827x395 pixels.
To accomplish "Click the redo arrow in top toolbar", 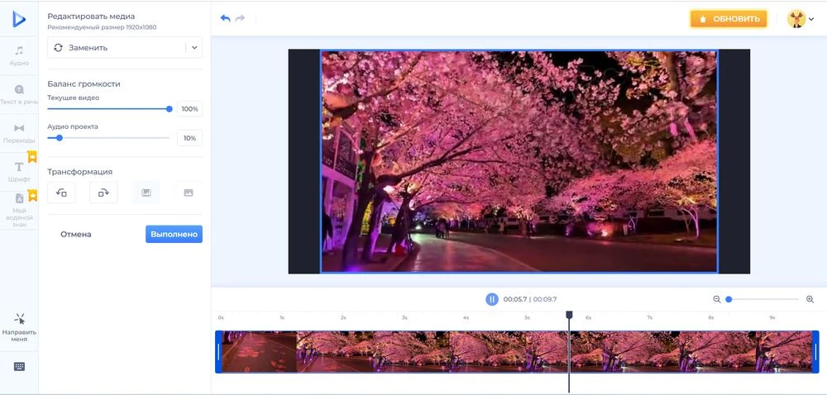I will coord(241,18).
